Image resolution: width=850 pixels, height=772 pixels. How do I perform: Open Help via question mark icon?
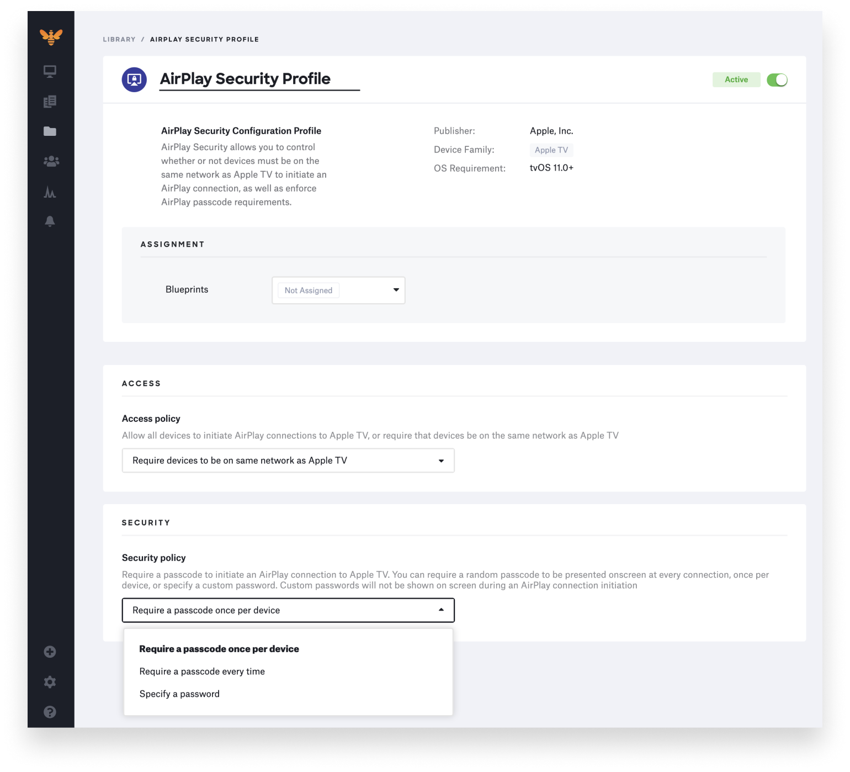50,712
